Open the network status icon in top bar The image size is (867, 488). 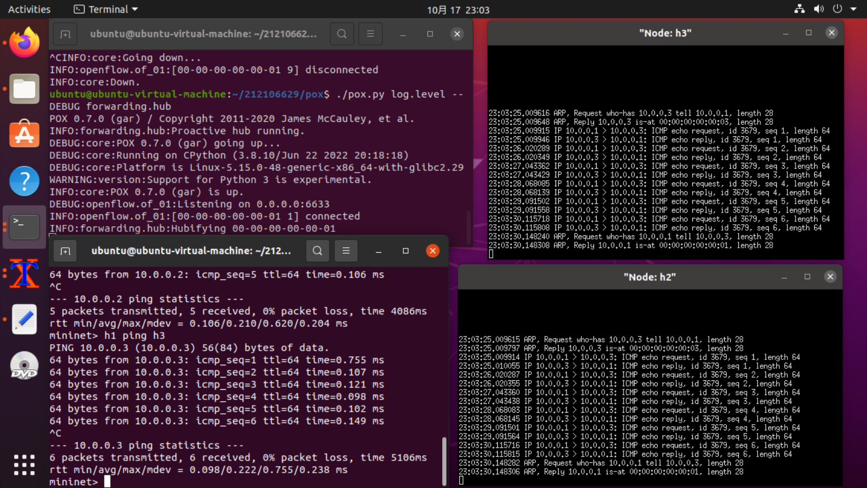click(x=799, y=9)
